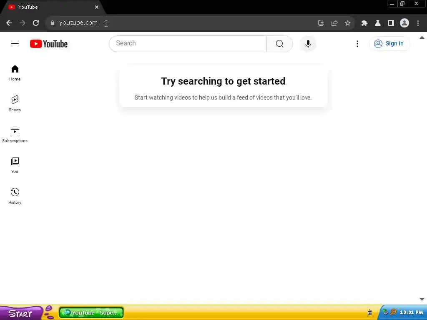The height and width of the screenshot is (320, 427).
Task: Open Shorts from the sidebar
Action: [x=15, y=103]
